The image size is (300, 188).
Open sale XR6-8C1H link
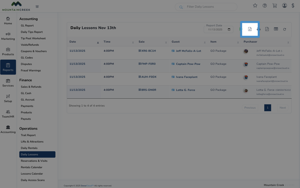tap(148, 51)
